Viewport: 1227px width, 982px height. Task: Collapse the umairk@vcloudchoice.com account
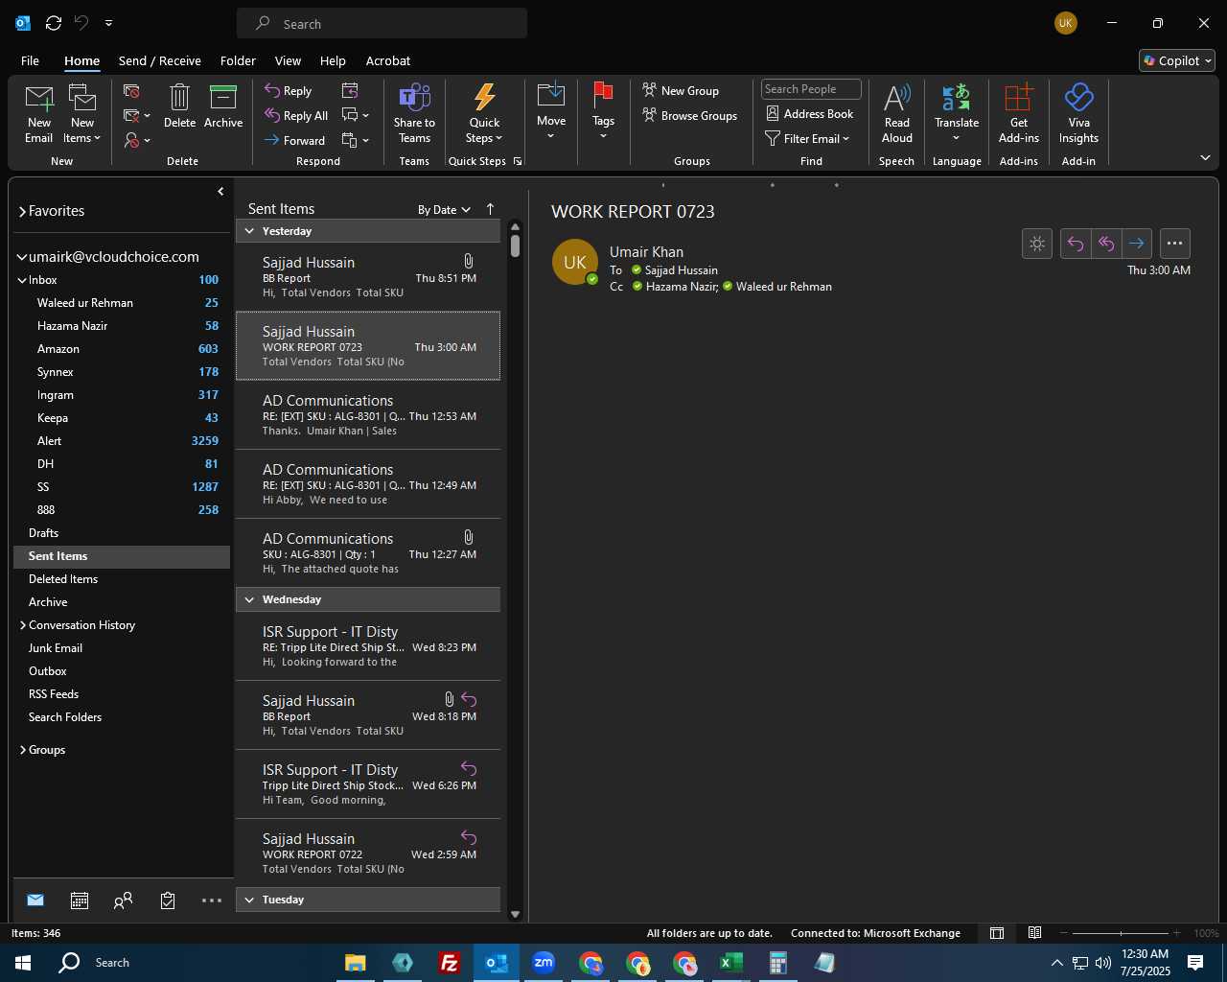point(22,257)
